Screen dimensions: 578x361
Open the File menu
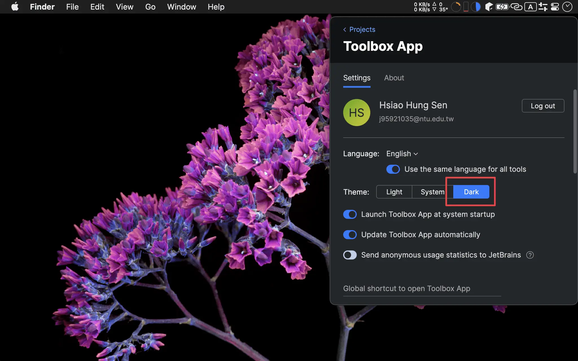(x=73, y=7)
